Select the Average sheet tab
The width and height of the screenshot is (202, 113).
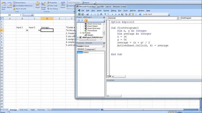[13, 110]
